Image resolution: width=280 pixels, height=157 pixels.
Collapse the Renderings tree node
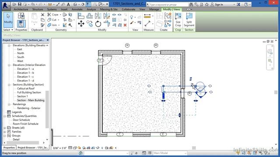[9, 104]
